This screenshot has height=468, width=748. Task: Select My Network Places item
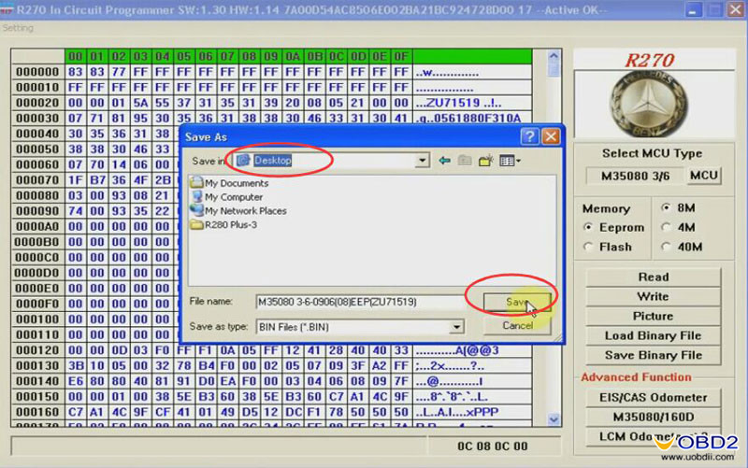(238, 211)
